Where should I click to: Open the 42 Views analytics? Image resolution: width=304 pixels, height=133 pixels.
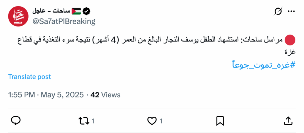[105, 95]
